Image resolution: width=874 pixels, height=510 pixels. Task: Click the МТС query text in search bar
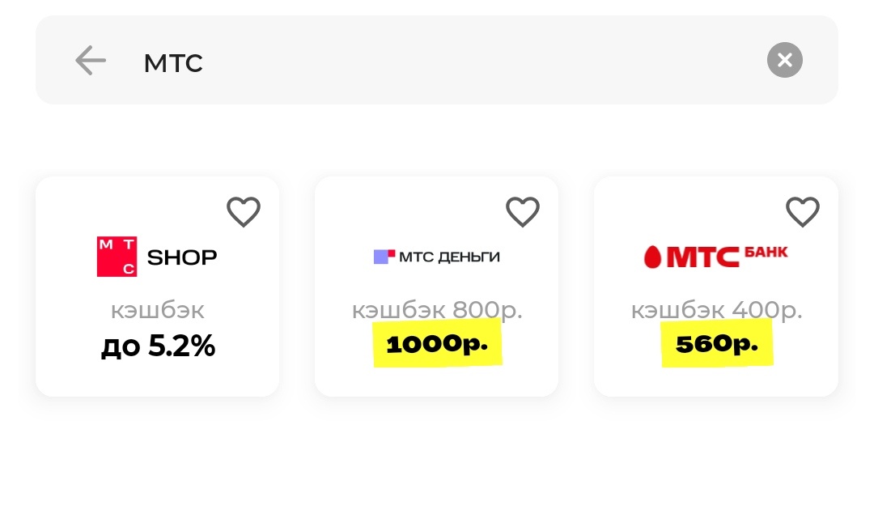[x=173, y=62]
